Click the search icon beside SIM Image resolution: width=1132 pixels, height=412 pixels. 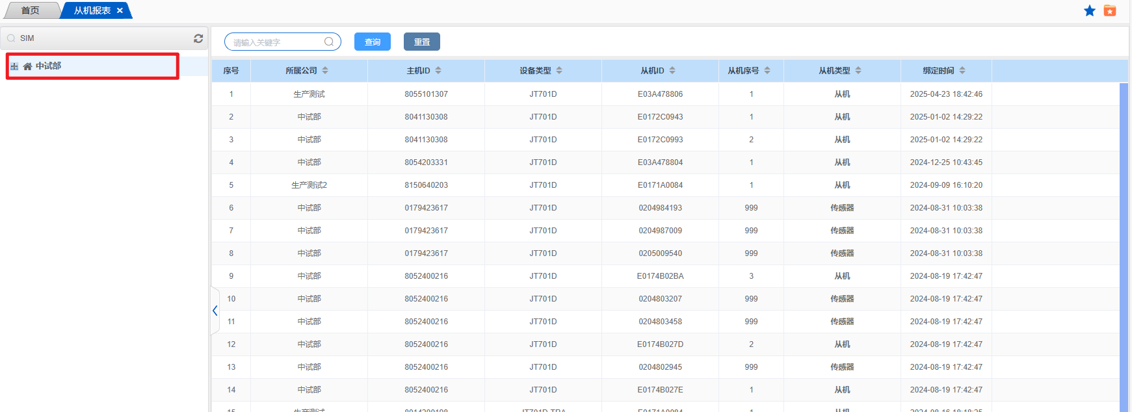pos(11,38)
